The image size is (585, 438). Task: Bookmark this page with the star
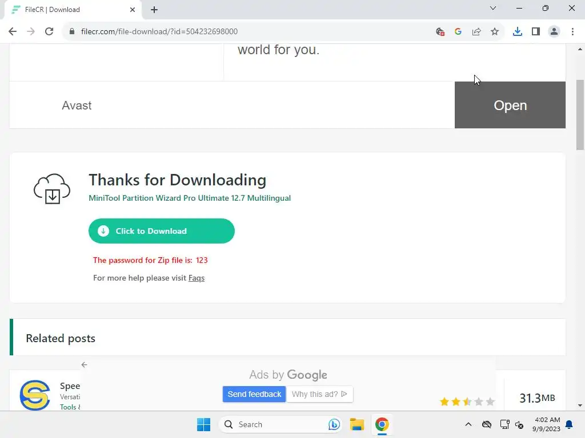pos(495,32)
